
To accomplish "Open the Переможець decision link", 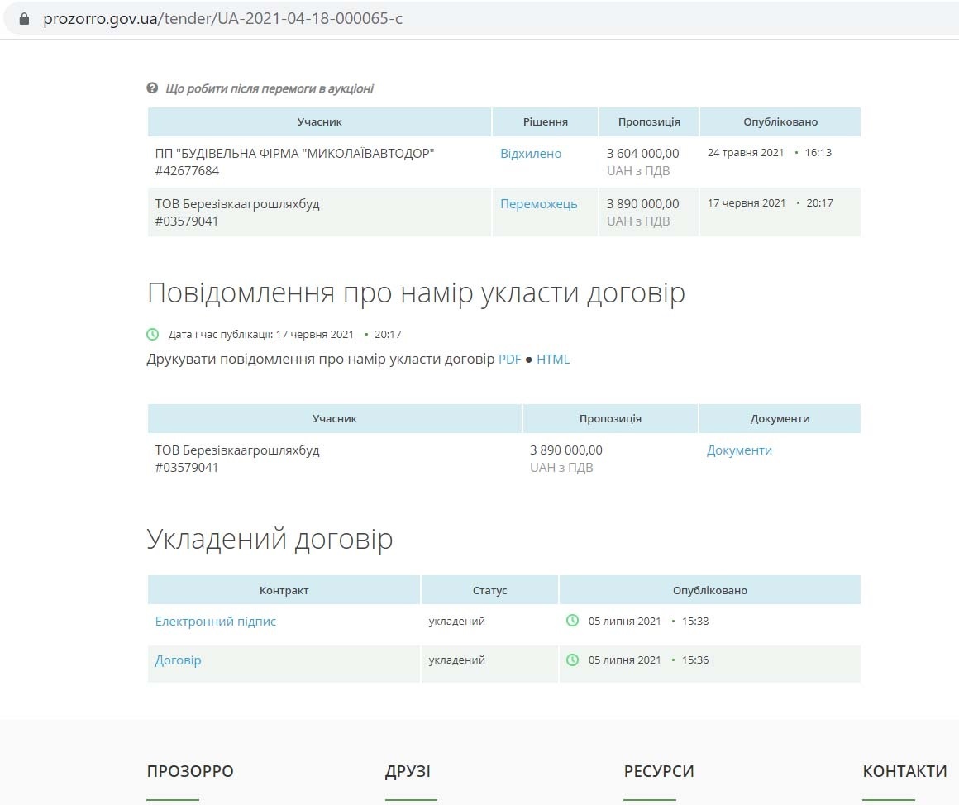I will [x=539, y=204].
